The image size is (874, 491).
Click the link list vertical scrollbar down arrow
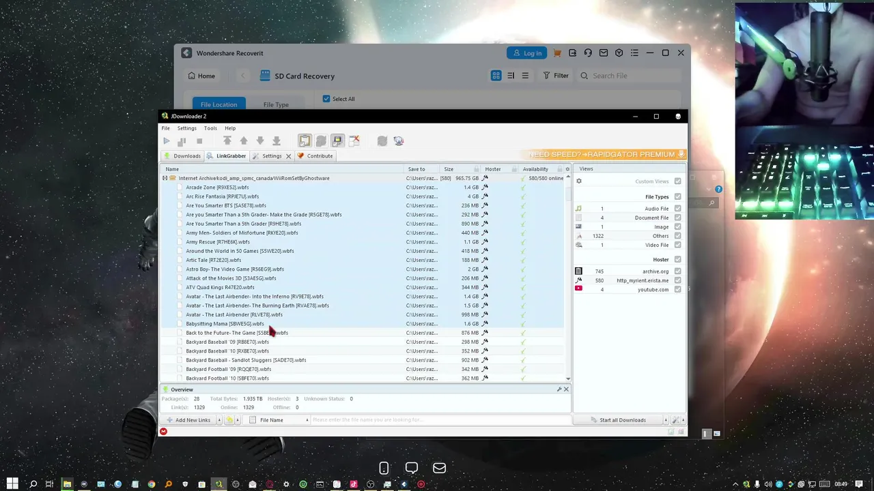[567, 378]
